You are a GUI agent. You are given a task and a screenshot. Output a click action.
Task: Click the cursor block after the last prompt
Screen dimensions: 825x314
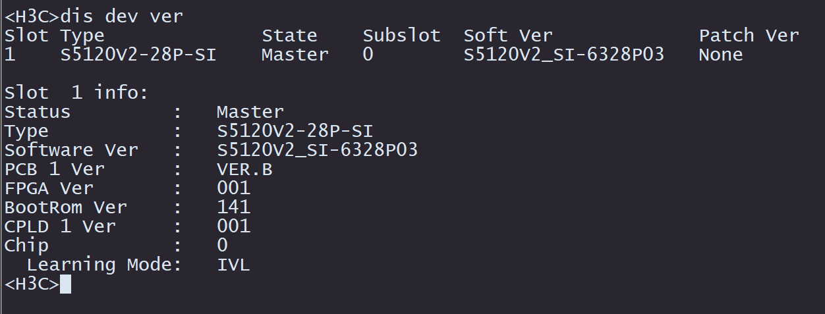[x=65, y=284]
